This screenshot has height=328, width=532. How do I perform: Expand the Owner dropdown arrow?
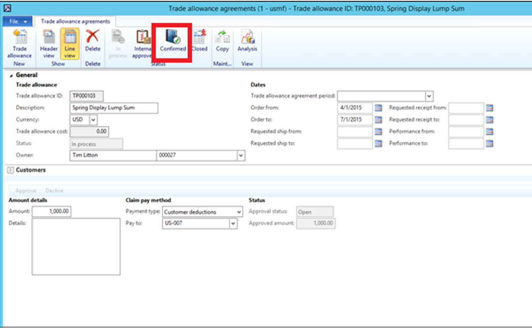point(241,155)
